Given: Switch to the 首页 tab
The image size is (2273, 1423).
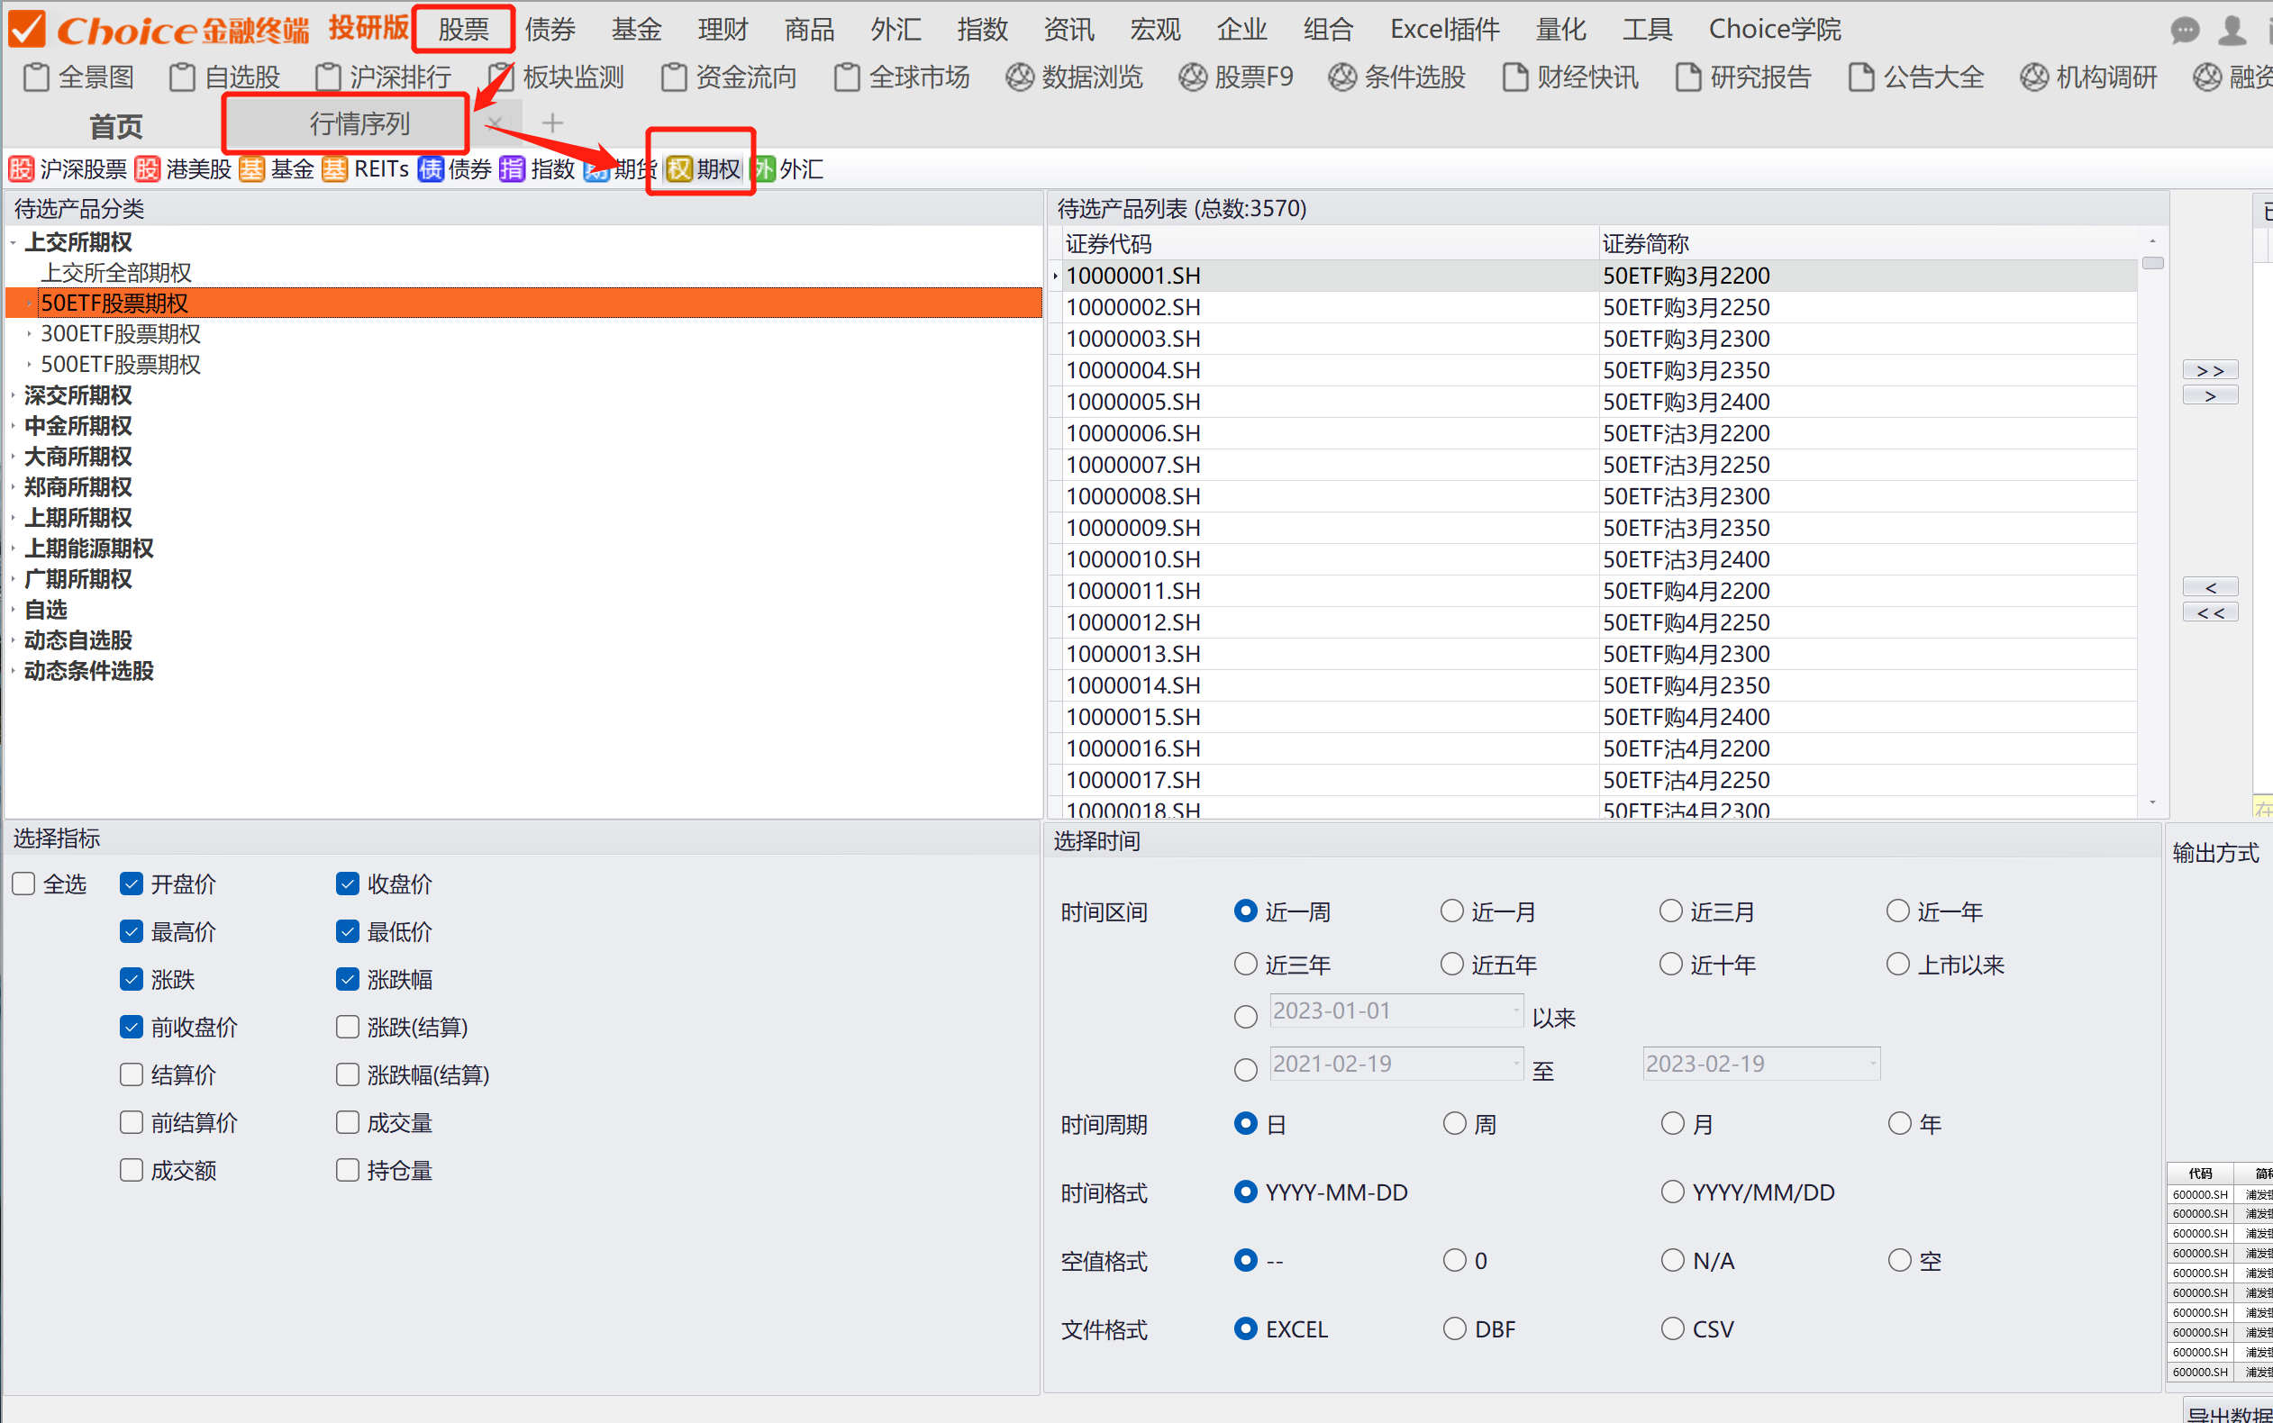Looking at the screenshot, I should (x=116, y=125).
